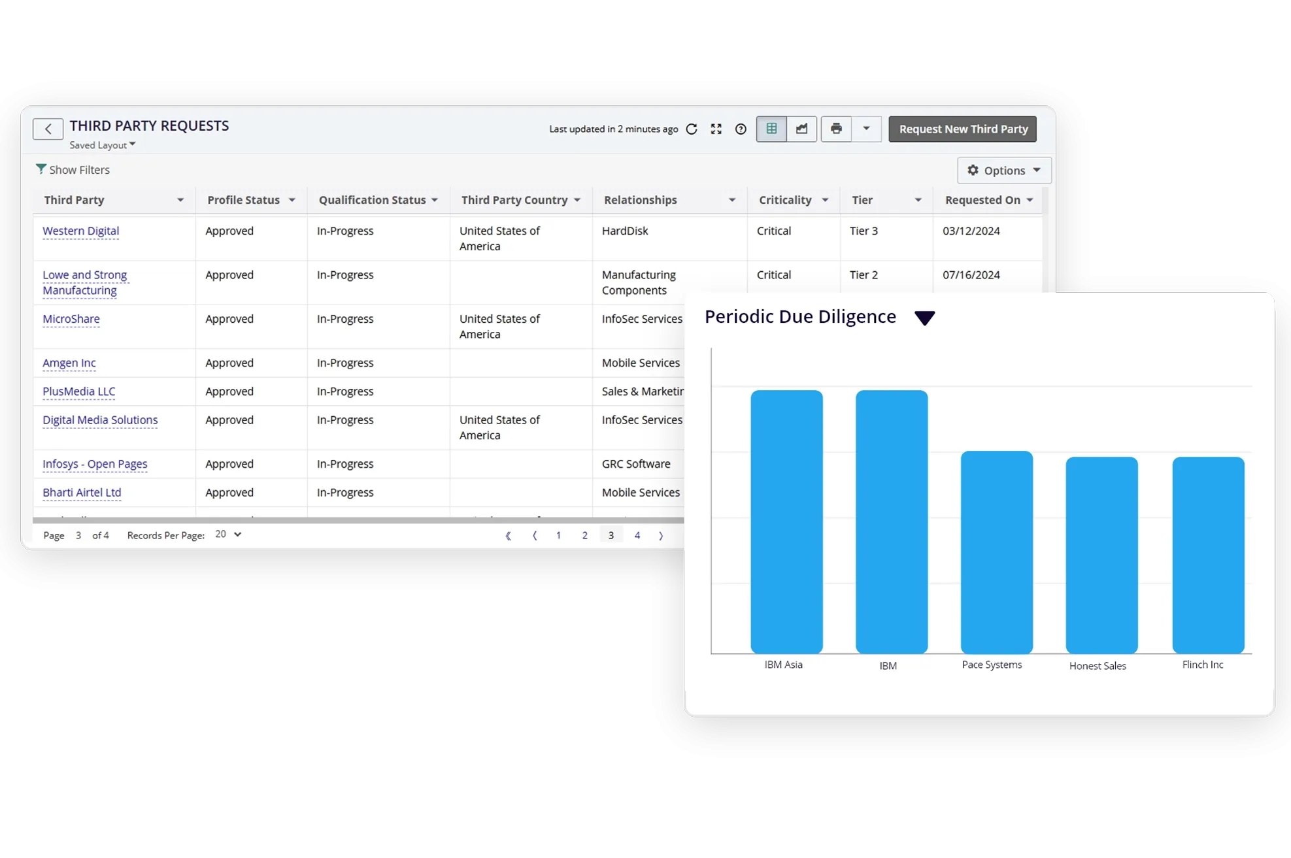The height and width of the screenshot is (858, 1291).
Task: Open the print options dropdown arrow
Action: pyautogui.click(x=866, y=129)
